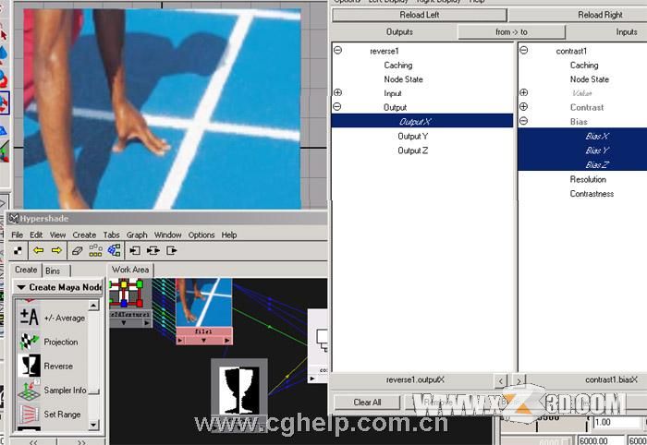This screenshot has width=647, height=445.
Task: Click the graph materials on selected objects icon
Action: tap(114, 249)
